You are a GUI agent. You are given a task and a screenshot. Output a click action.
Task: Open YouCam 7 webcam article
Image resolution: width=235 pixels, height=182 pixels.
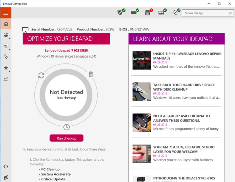[x=184, y=149]
